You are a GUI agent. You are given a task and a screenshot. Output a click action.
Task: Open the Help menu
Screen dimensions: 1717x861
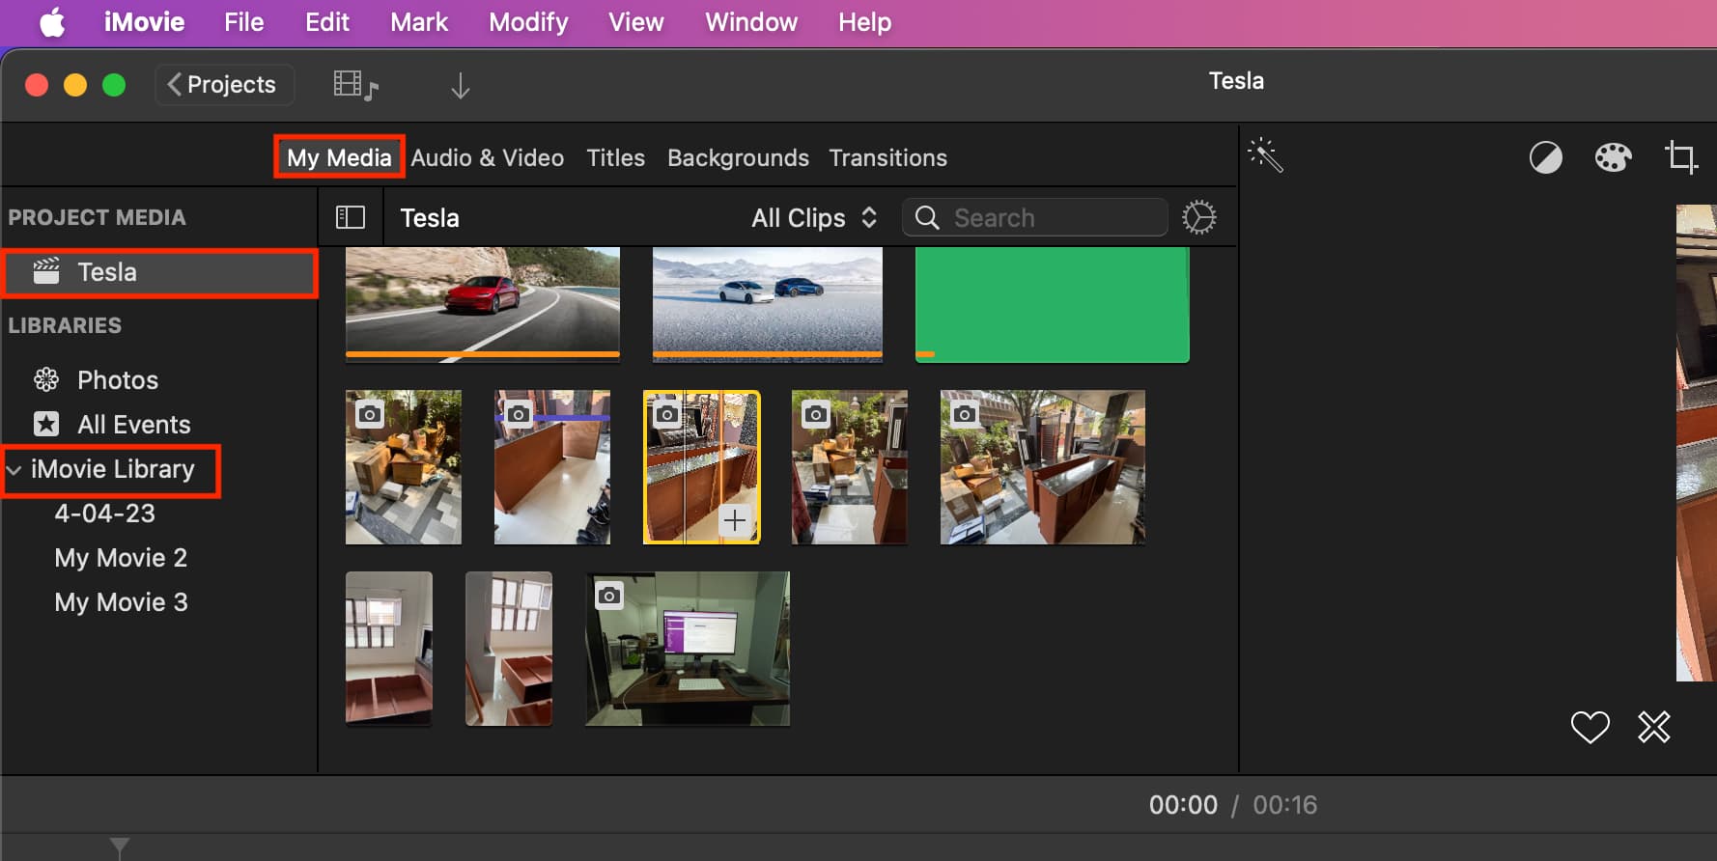coord(864,22)
